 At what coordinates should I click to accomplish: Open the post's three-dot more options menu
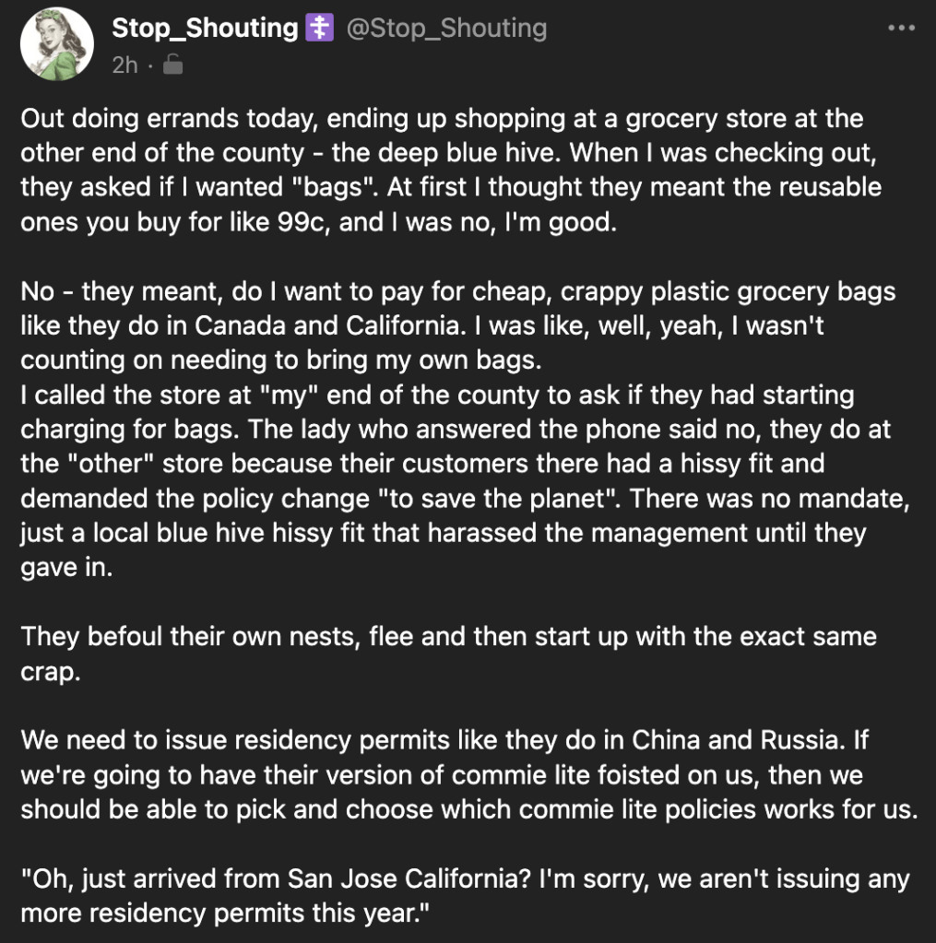901,29
